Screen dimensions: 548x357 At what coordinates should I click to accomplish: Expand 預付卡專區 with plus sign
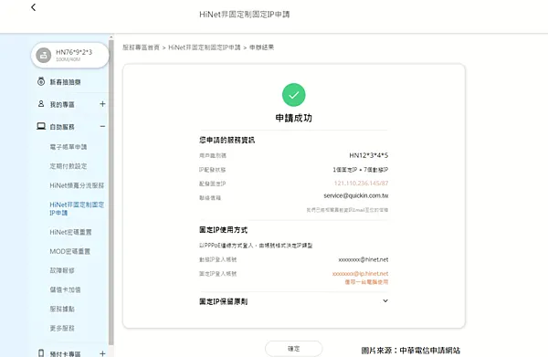[102, 353]
